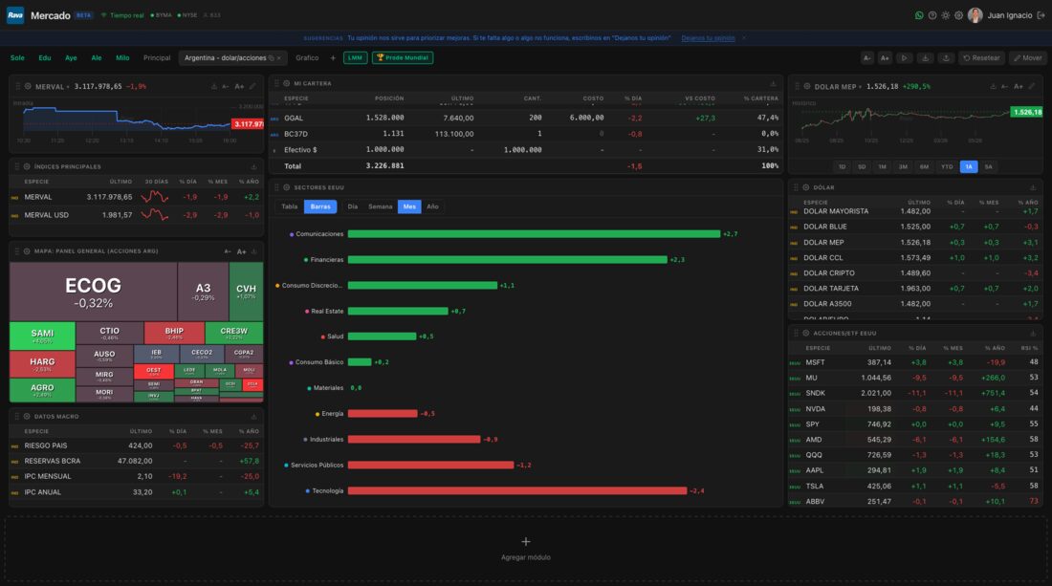Select Tabla view in Sectores EEUU
Viewport: 1052px width, 586px height.
289,206
